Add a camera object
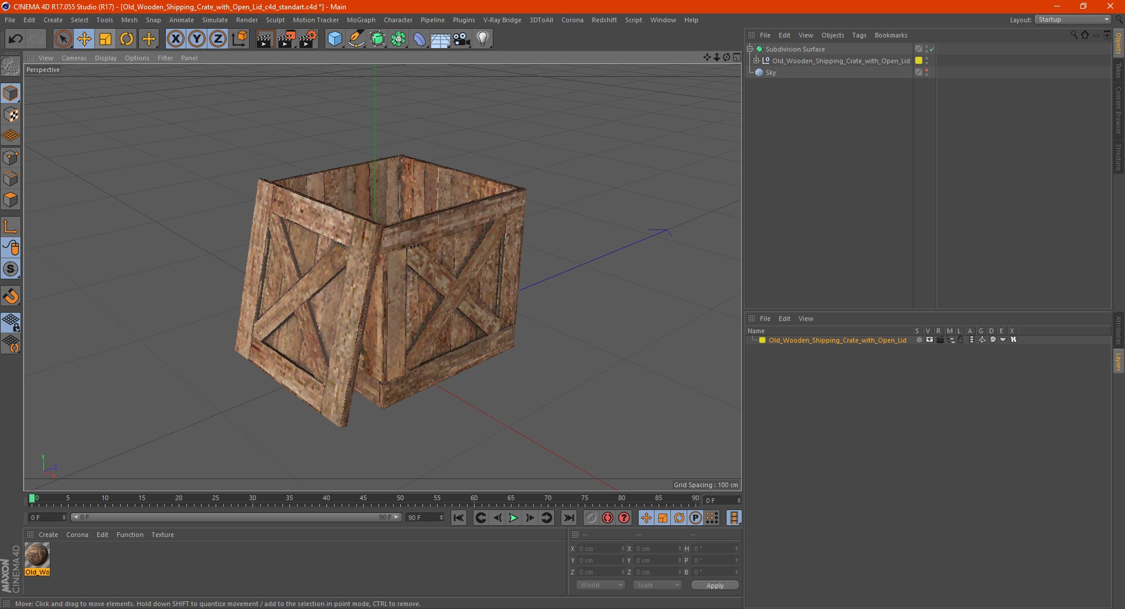 [x=462, y=39]
